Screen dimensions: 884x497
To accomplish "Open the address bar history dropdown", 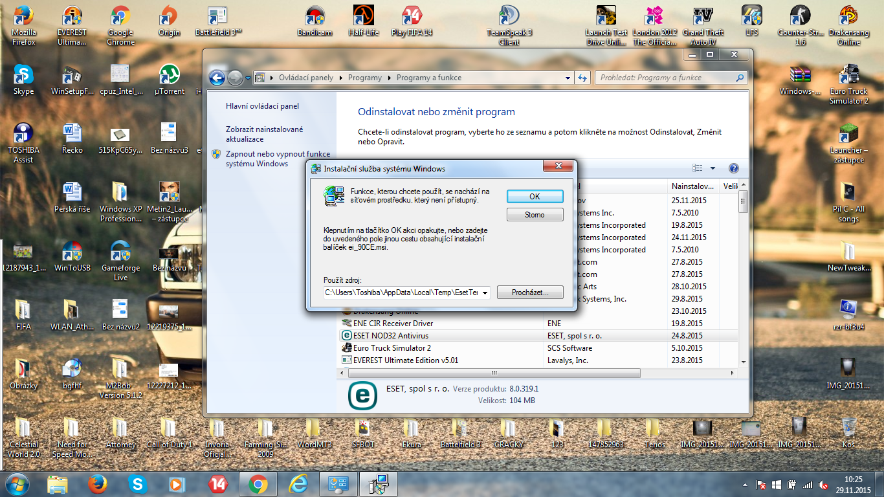I will coord(568,78).
